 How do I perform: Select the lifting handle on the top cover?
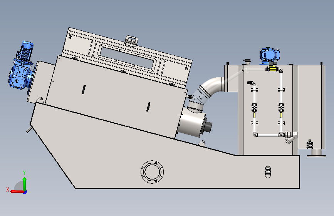pos(131,41)
